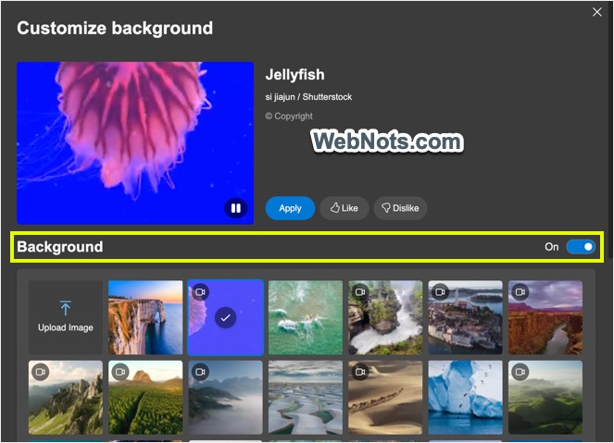Choose the misty mountains video background
The width and height of the screenshot is (614, 443).
click(225, 398)
